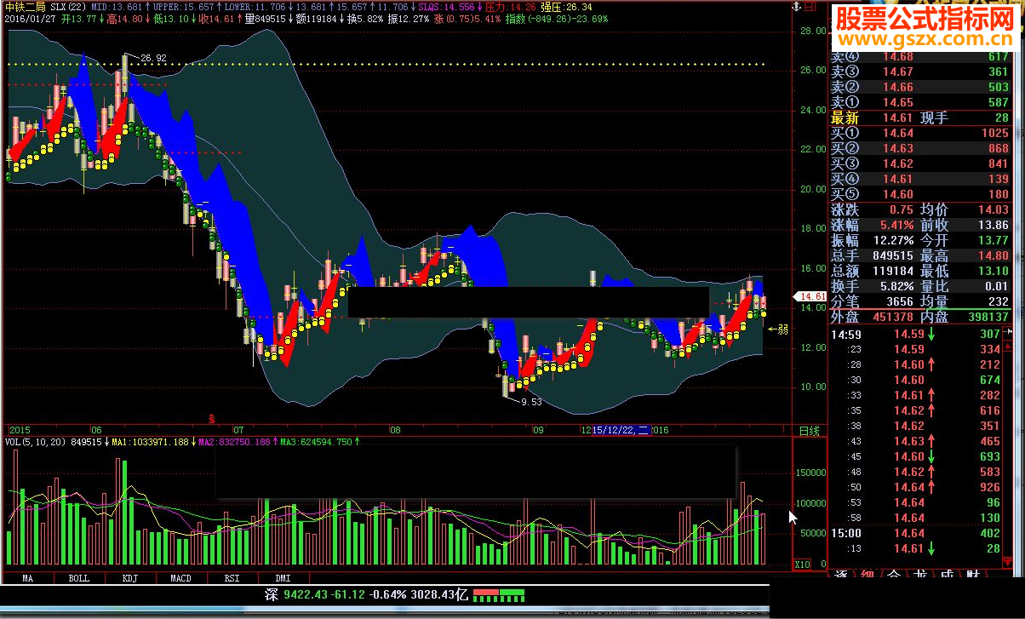Click the 9.53 low price label
Image resolution: width=1025 pixels, height=619 pixels.
531,401
